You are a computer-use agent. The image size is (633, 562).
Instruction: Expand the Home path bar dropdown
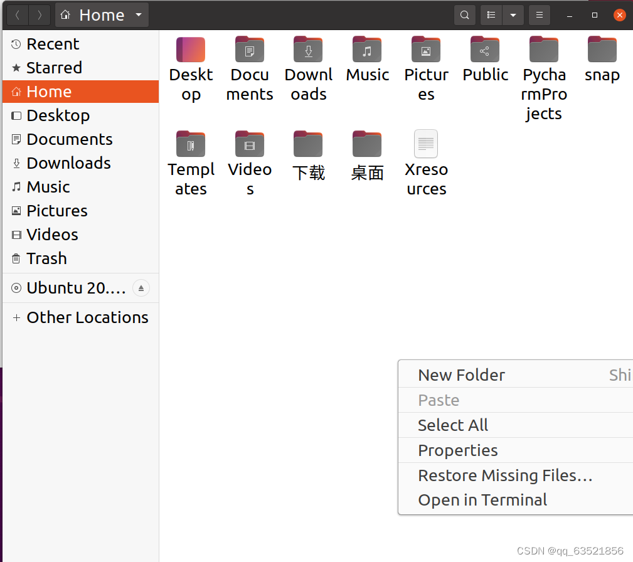pos(138,14)
